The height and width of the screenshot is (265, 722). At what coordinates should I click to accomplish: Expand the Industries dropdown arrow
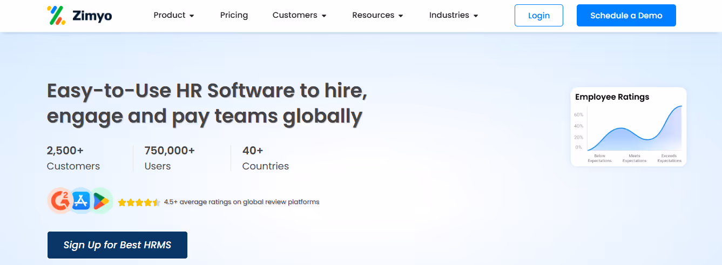(x=476, y=16)
